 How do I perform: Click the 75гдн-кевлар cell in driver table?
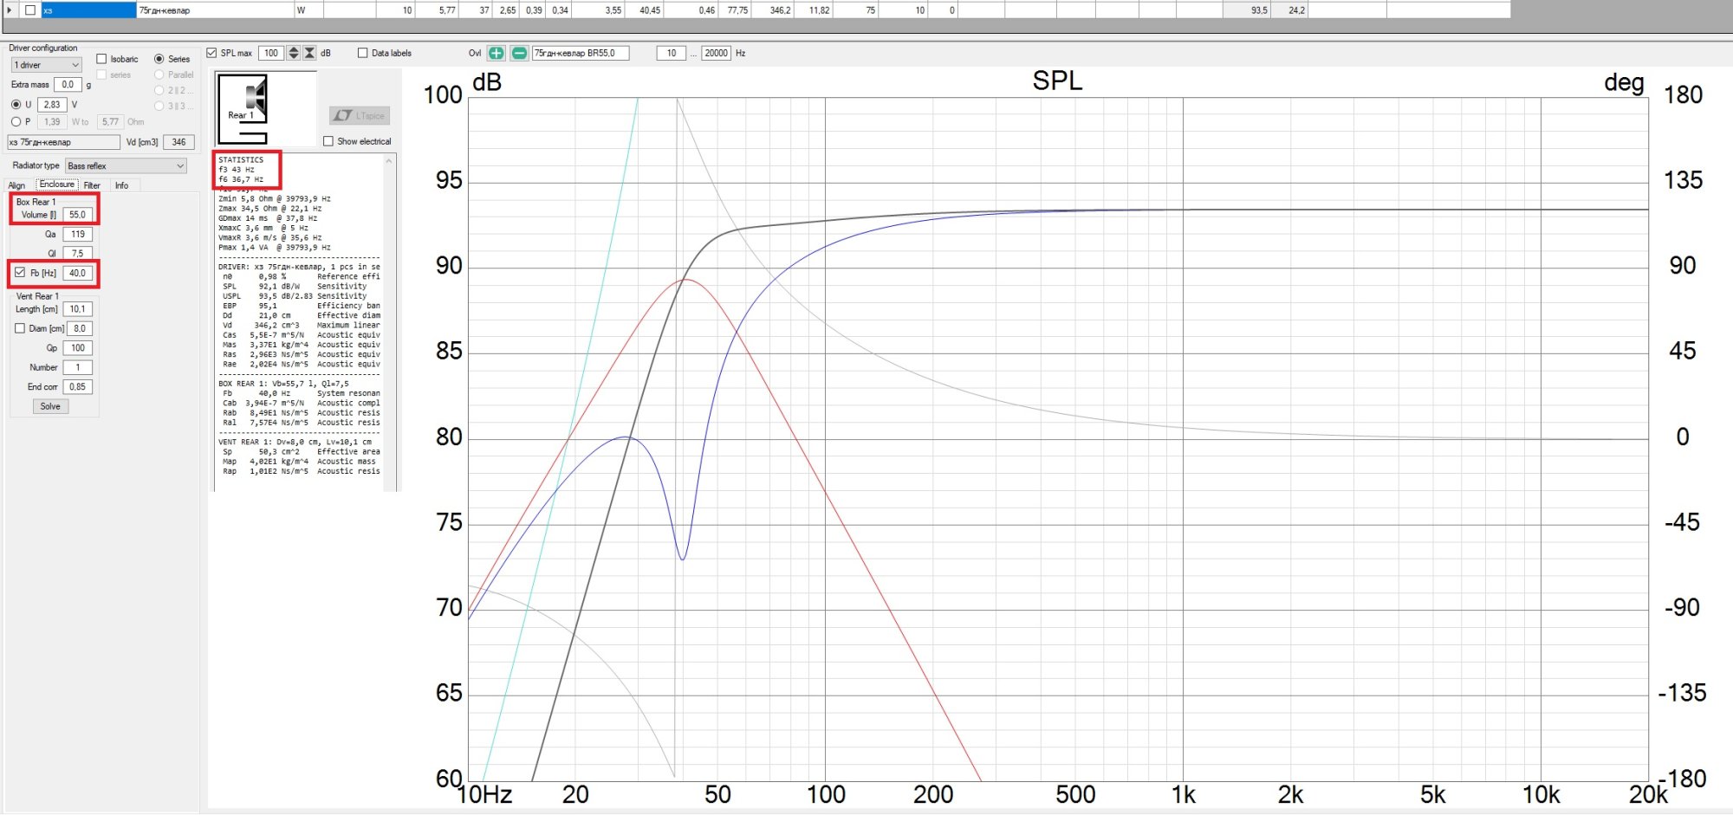pos(215,10)
